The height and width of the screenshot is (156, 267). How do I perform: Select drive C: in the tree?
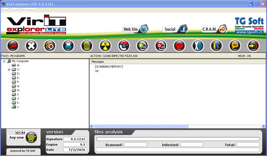click(x=19, y=69)
